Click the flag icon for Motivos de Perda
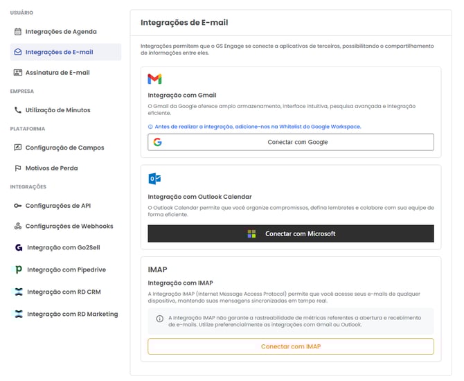 (18, 168)
